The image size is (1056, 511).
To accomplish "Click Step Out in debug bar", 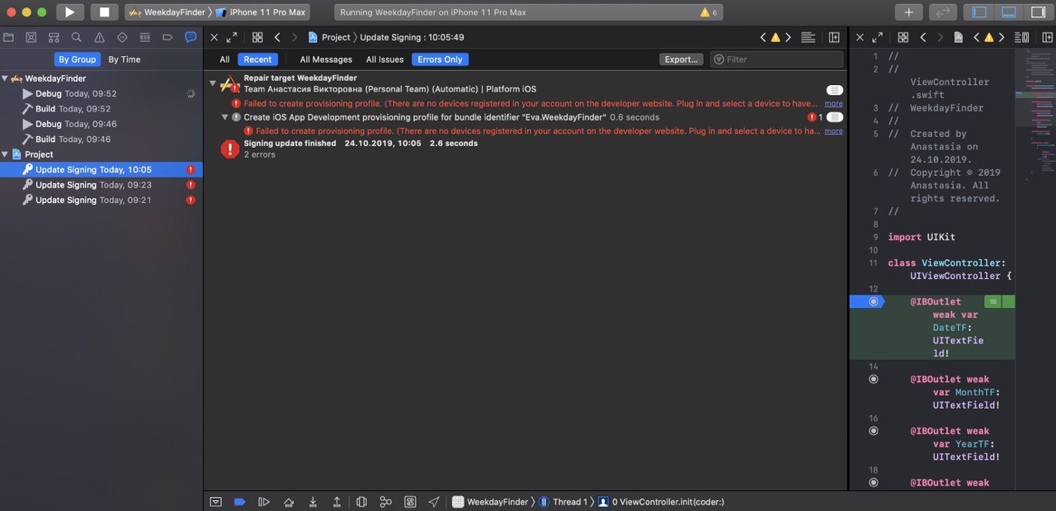I will coord(337,502).
